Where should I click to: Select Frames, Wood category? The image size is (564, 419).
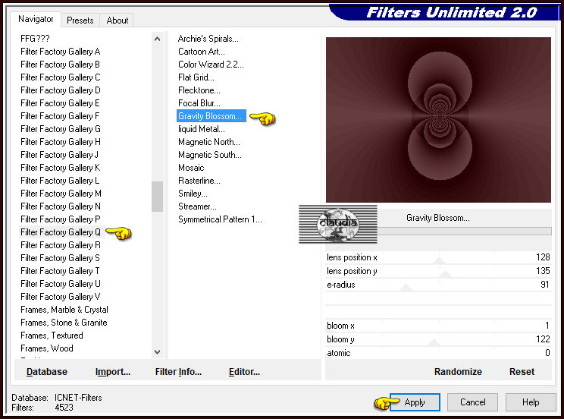click(47, 348)
